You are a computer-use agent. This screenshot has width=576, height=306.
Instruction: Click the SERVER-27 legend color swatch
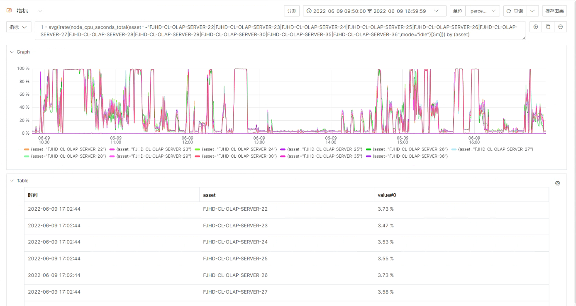454,149
